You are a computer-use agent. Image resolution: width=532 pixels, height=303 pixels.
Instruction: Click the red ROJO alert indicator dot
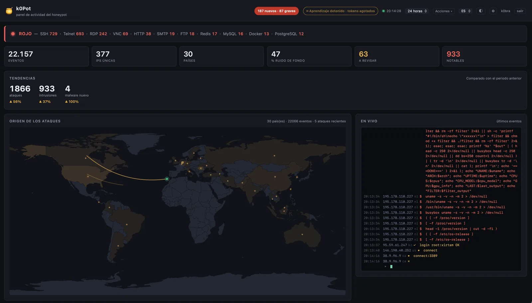click(13, 34)
